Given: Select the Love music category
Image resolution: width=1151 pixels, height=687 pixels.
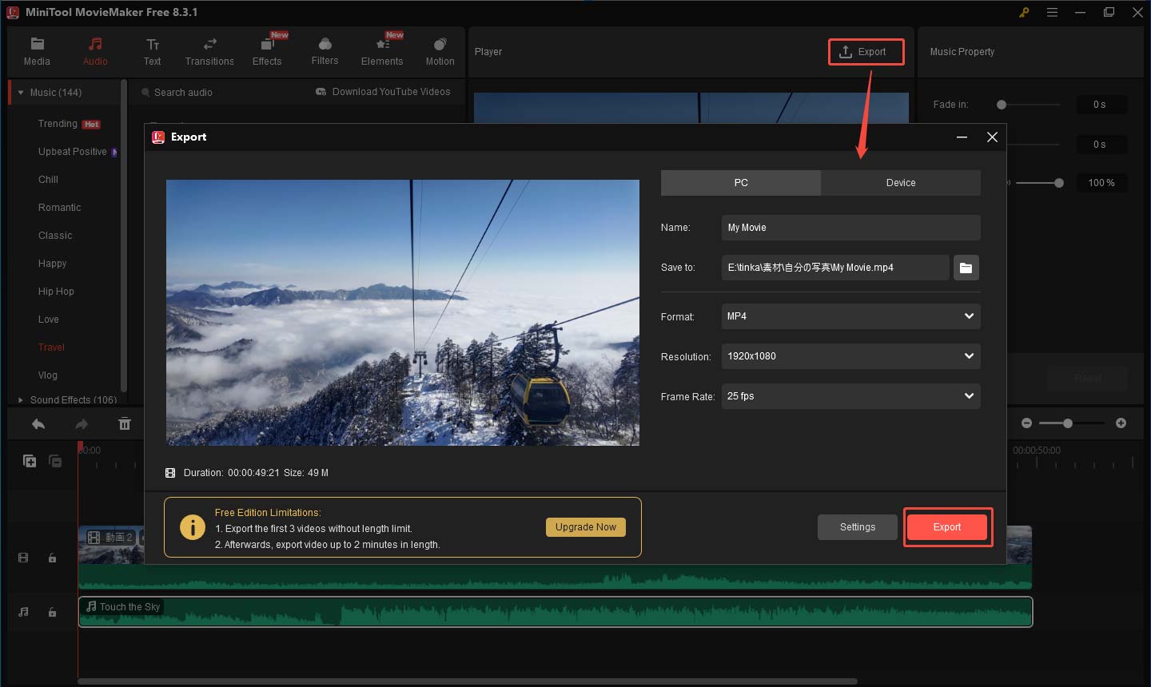Looking at the screenshot, I should coord(48,320).
